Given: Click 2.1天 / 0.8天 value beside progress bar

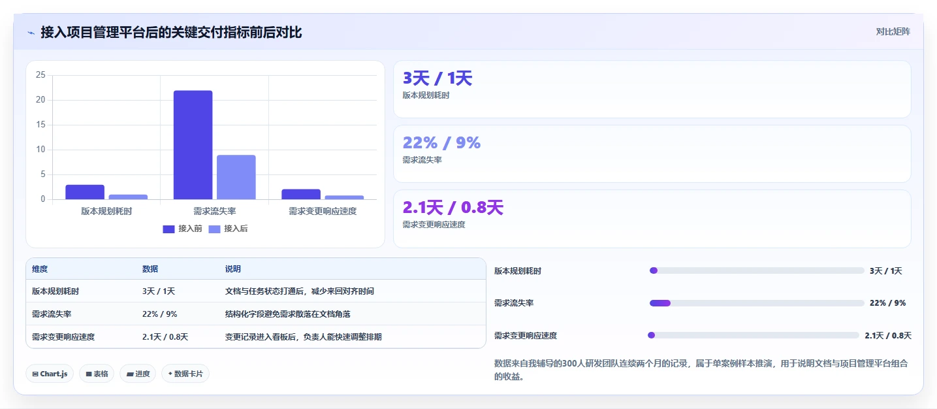Looking at the screenshot, I should pos(888,336).
